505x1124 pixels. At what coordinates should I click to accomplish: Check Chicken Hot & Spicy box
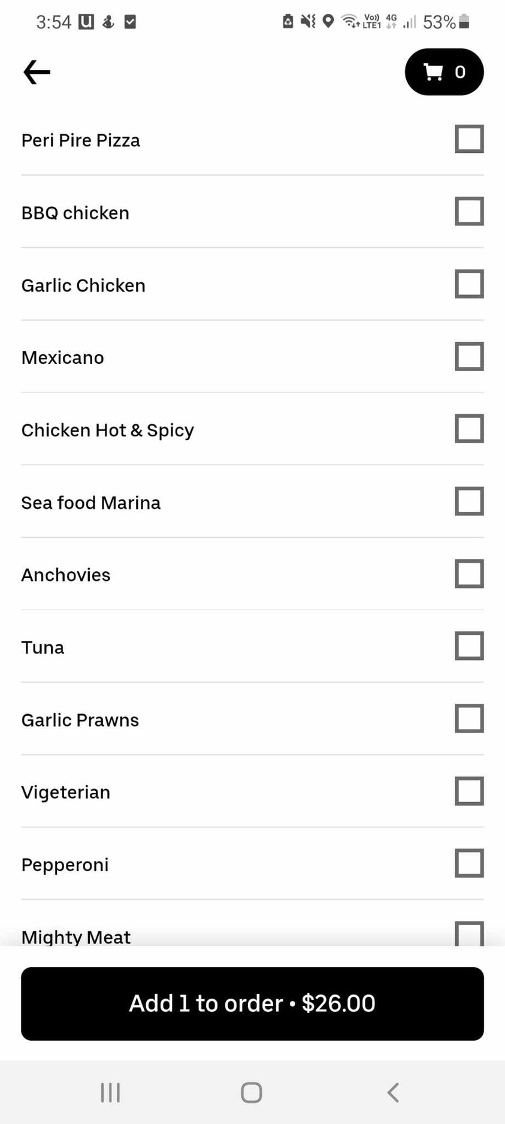coord(469,429)
